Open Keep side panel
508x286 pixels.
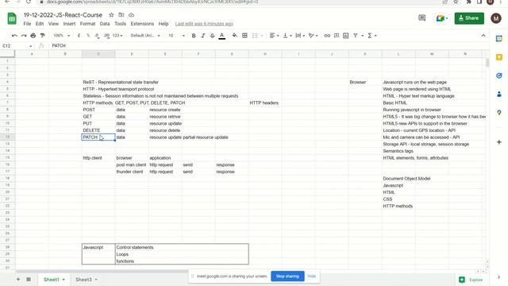pyautogui.click(x=499, y=57)
